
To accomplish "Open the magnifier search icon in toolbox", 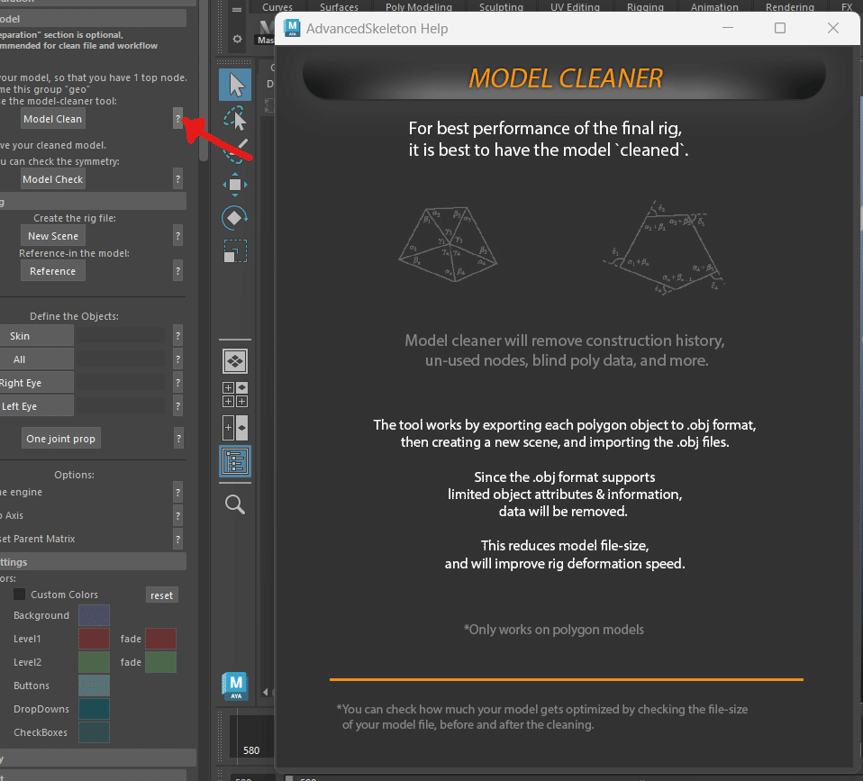I will pos(235,504).
